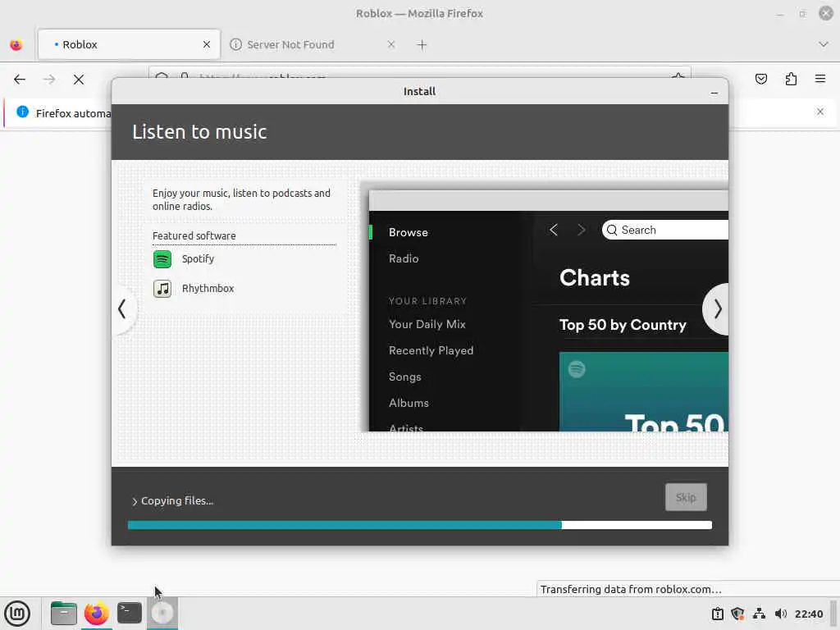Open the update manager shield icon
This screenshot has height=630, width=840.
tap(737, 614)
